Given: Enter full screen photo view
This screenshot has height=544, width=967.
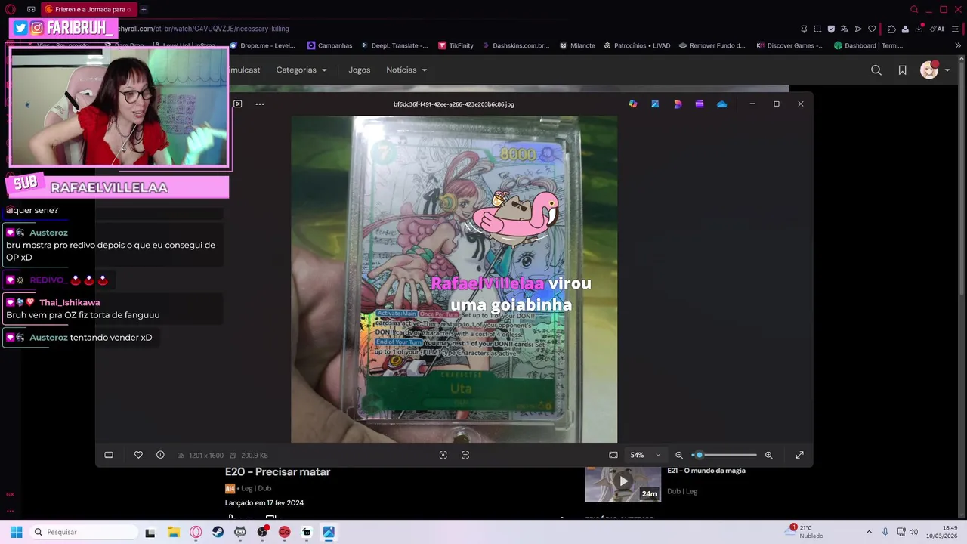Looking at the screenshot, I should (x=799, y=455).
